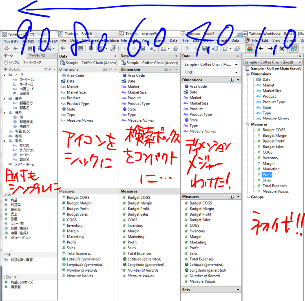The height and width of the screenshot is (301, 305).
Task: Click Dimensions grid view icon in Book6 window
Action: click(105, 69)
